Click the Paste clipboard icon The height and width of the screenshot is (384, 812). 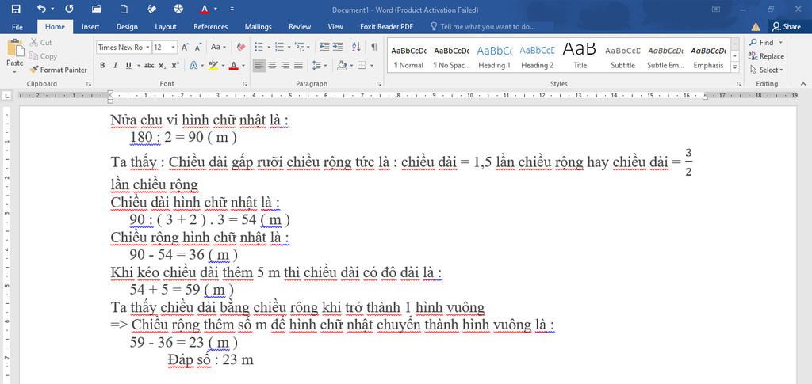tap(15, 48)
